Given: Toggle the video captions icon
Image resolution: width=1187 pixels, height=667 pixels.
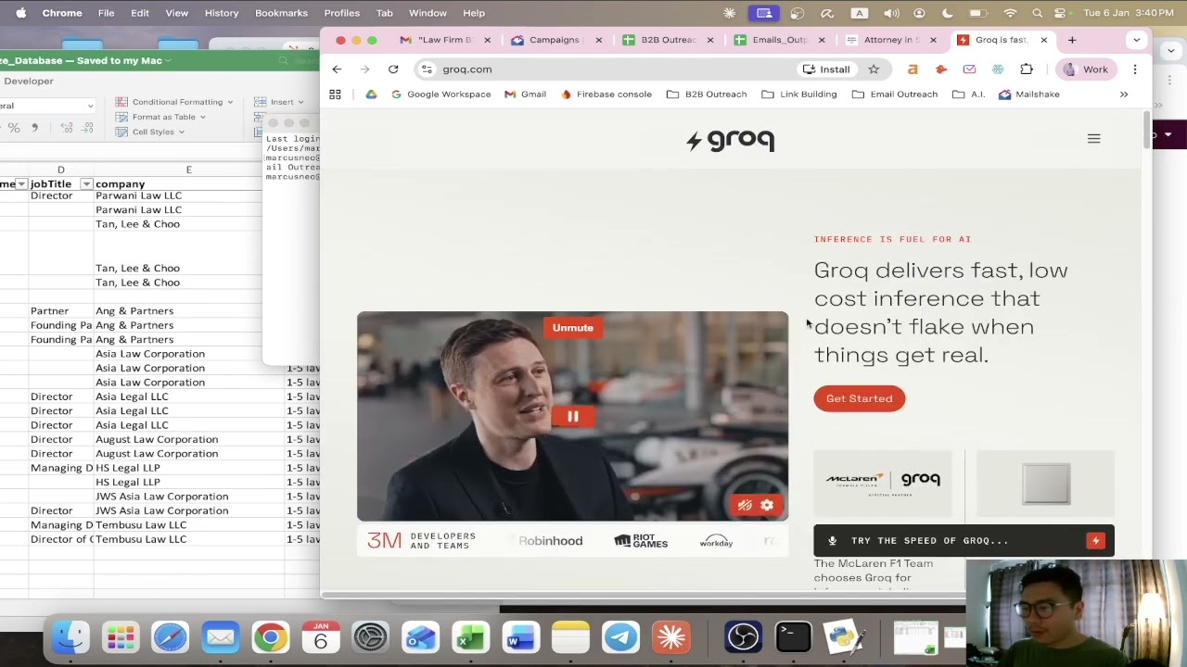Looking at the screenshot, I should pyautogui.click(x=745, y=505).
